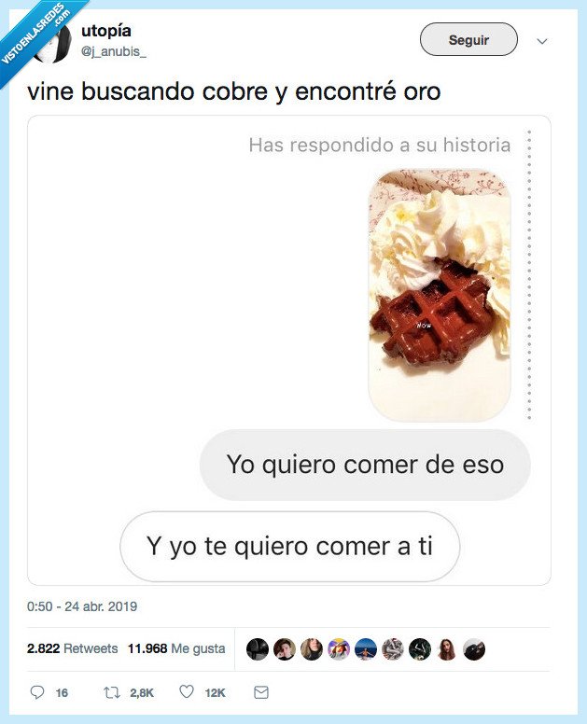
Task: Click the 2.822 Retweets count
Action: (73, 648)
